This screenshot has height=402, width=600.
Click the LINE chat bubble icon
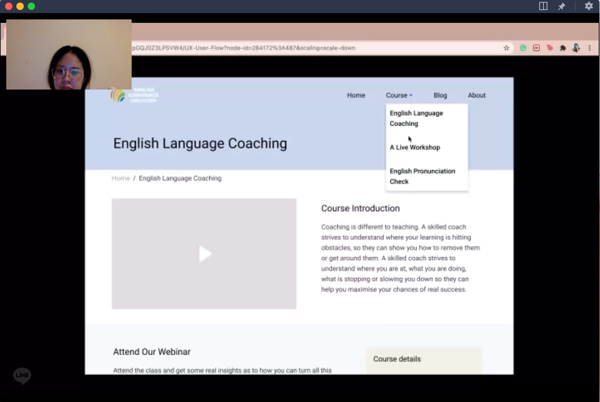coord(22,375)
